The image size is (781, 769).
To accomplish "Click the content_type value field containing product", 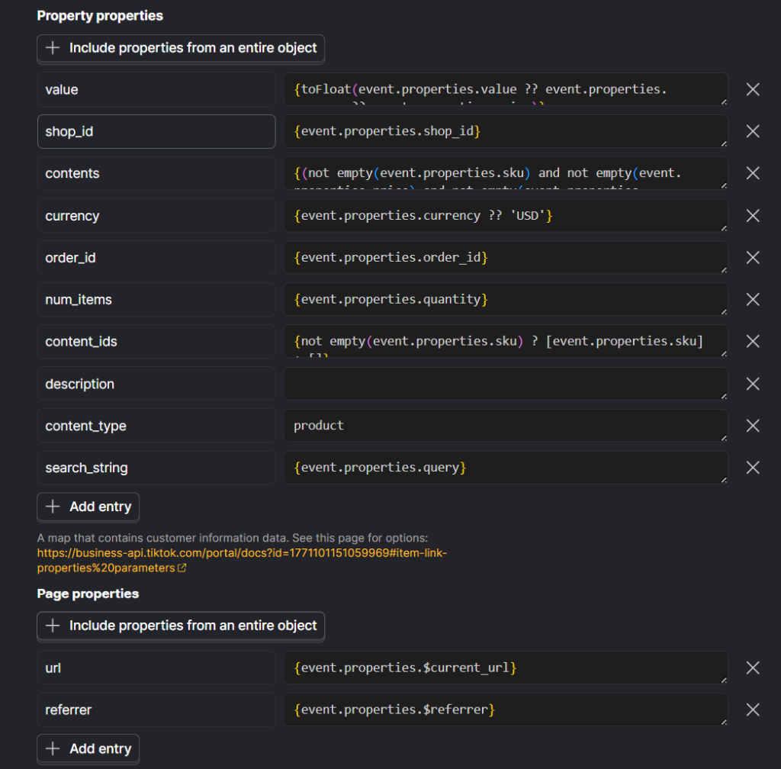I will (x=505, y=426).
